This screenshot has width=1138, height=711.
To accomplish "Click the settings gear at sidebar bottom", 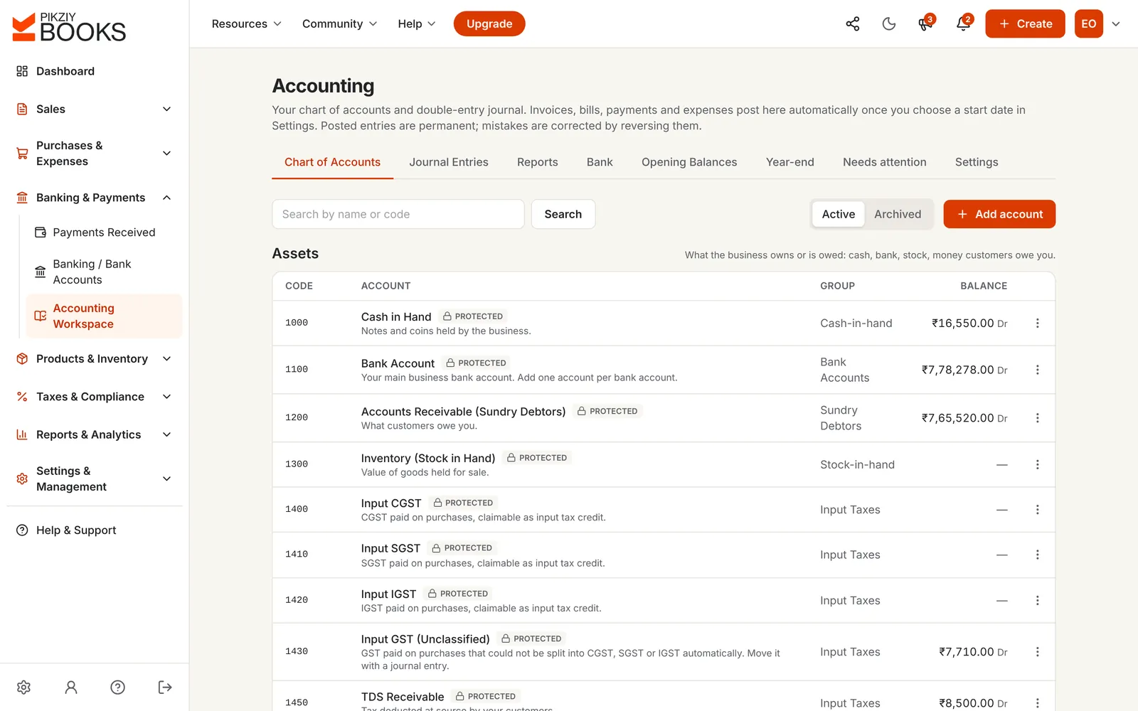I will [23, 687].
